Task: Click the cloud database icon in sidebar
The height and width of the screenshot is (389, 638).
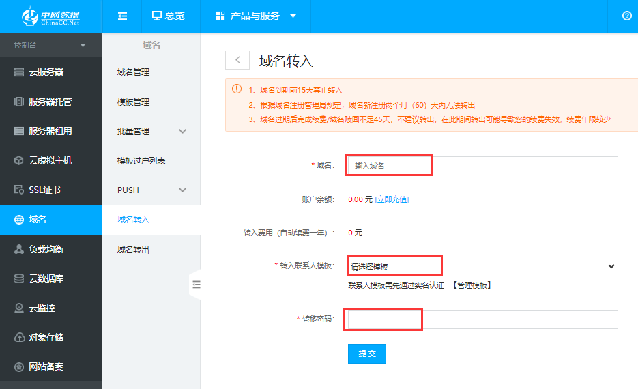Action: click(x=19, y=278)
